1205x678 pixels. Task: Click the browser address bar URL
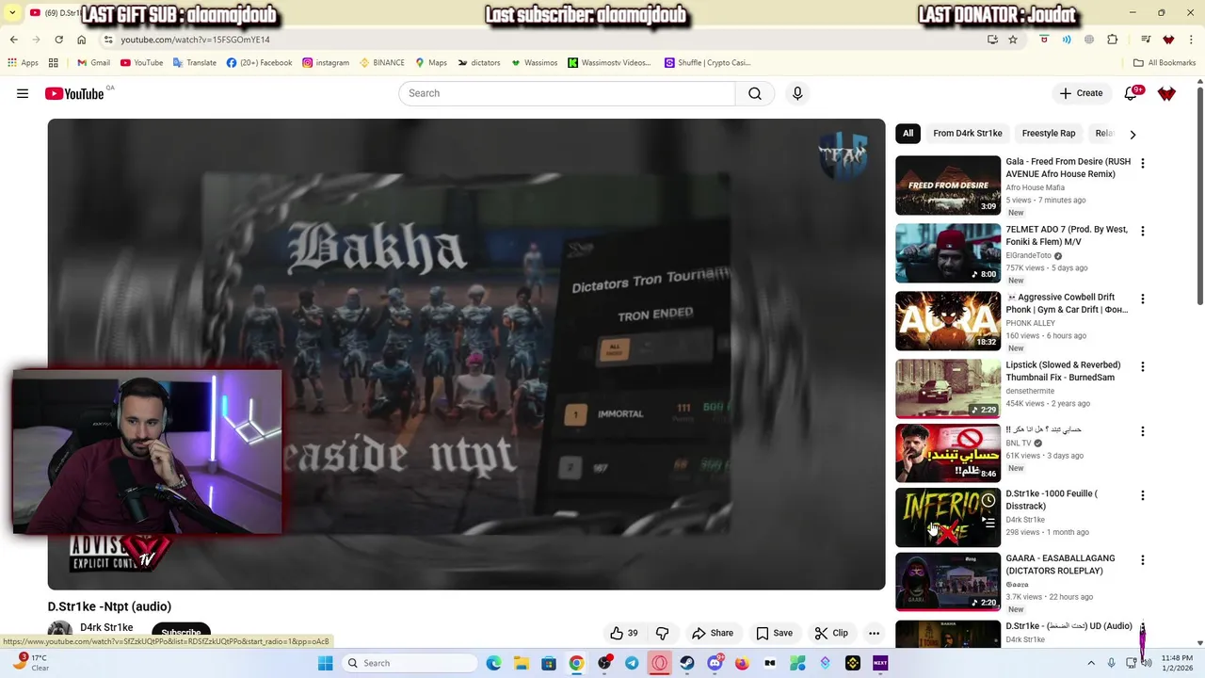pos(195,40)
